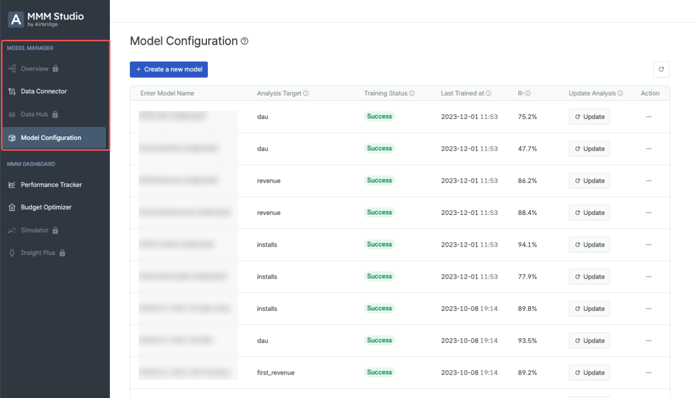Viewport: 696px width, 398px height.
Task: Click Update for the 75.2% dau model
Action: [x=590, y=117]
